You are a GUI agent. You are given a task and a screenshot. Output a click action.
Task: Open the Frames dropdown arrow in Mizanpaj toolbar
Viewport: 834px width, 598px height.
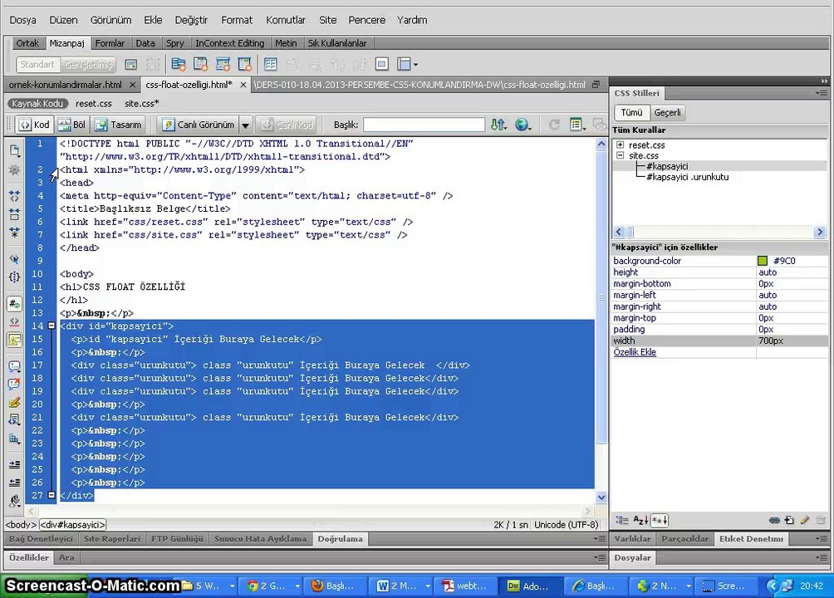pos(415,65)
